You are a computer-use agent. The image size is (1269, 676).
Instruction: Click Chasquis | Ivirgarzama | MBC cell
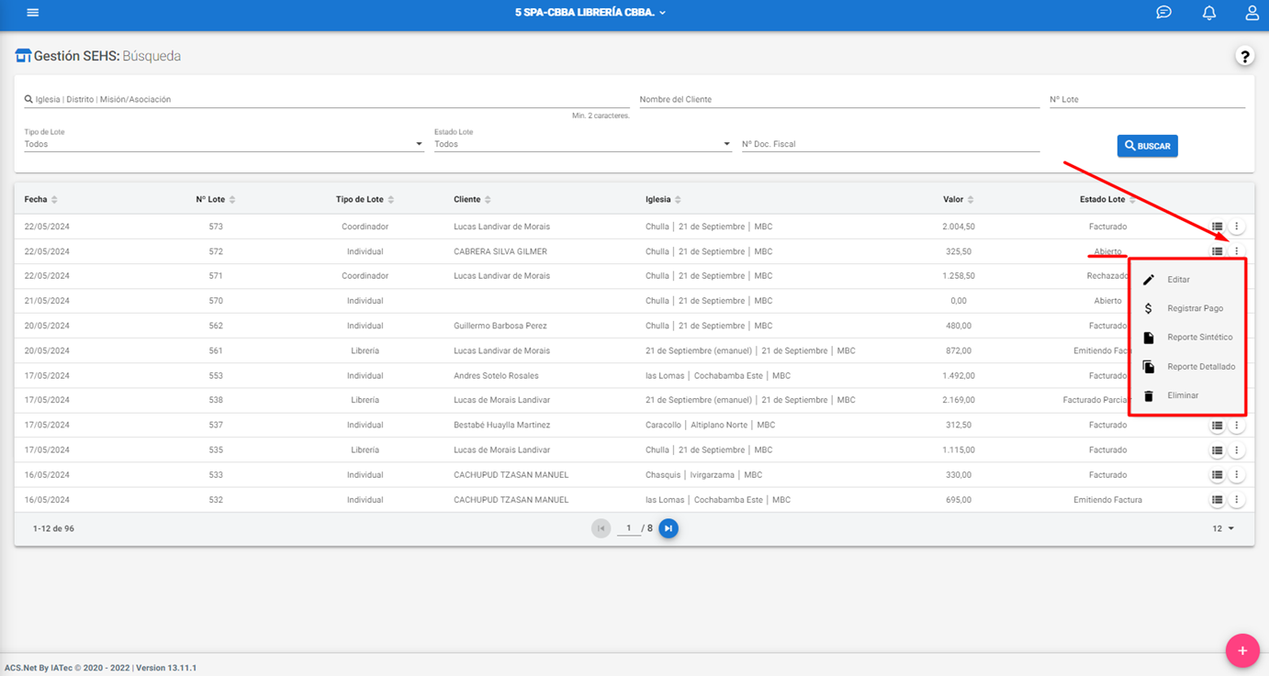click(x=704, y=475)
